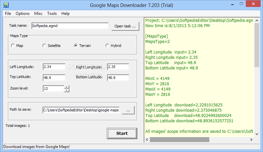Close the Google Maps Downloader window
This screenshot has height=152, width=263.
tap(253, 4)
